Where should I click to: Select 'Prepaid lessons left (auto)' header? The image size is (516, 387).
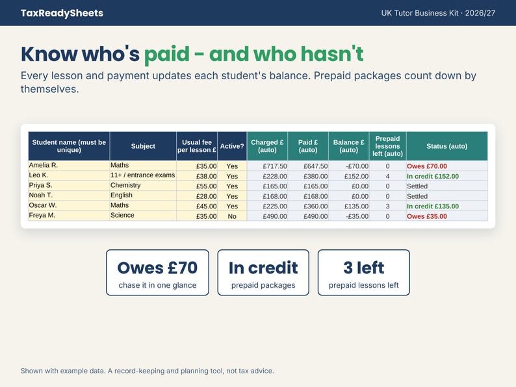388,146
